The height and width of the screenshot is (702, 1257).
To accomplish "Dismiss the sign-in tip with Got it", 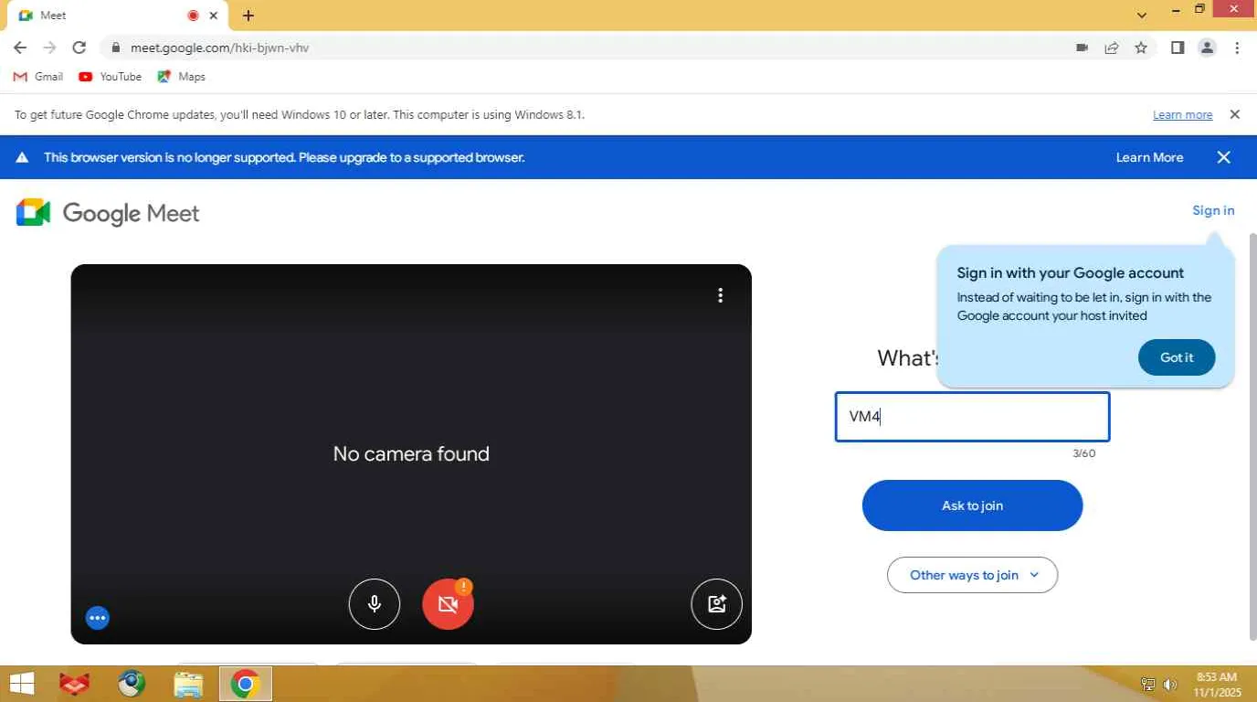I will [x=1177, y=357].
